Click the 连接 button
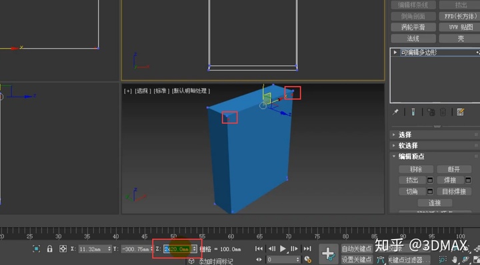This screenshot has width=480, height=265. pyautogui.click(x=435, y=202)
